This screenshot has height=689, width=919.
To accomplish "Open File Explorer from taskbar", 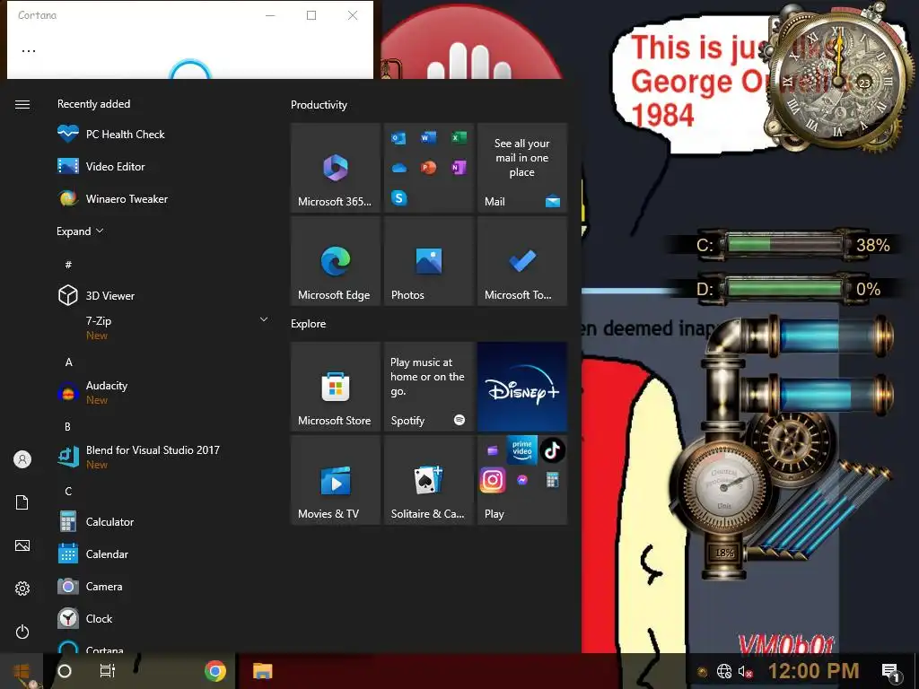I will 263,671.
